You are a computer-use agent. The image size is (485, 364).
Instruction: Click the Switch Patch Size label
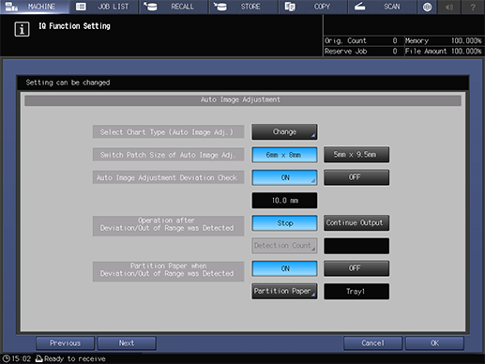(168, 155)
